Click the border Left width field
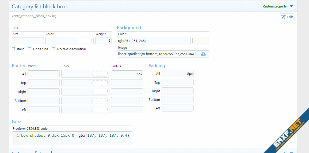Image resolution: width=309 pixels, height=153 pixels. click(44, 110)
